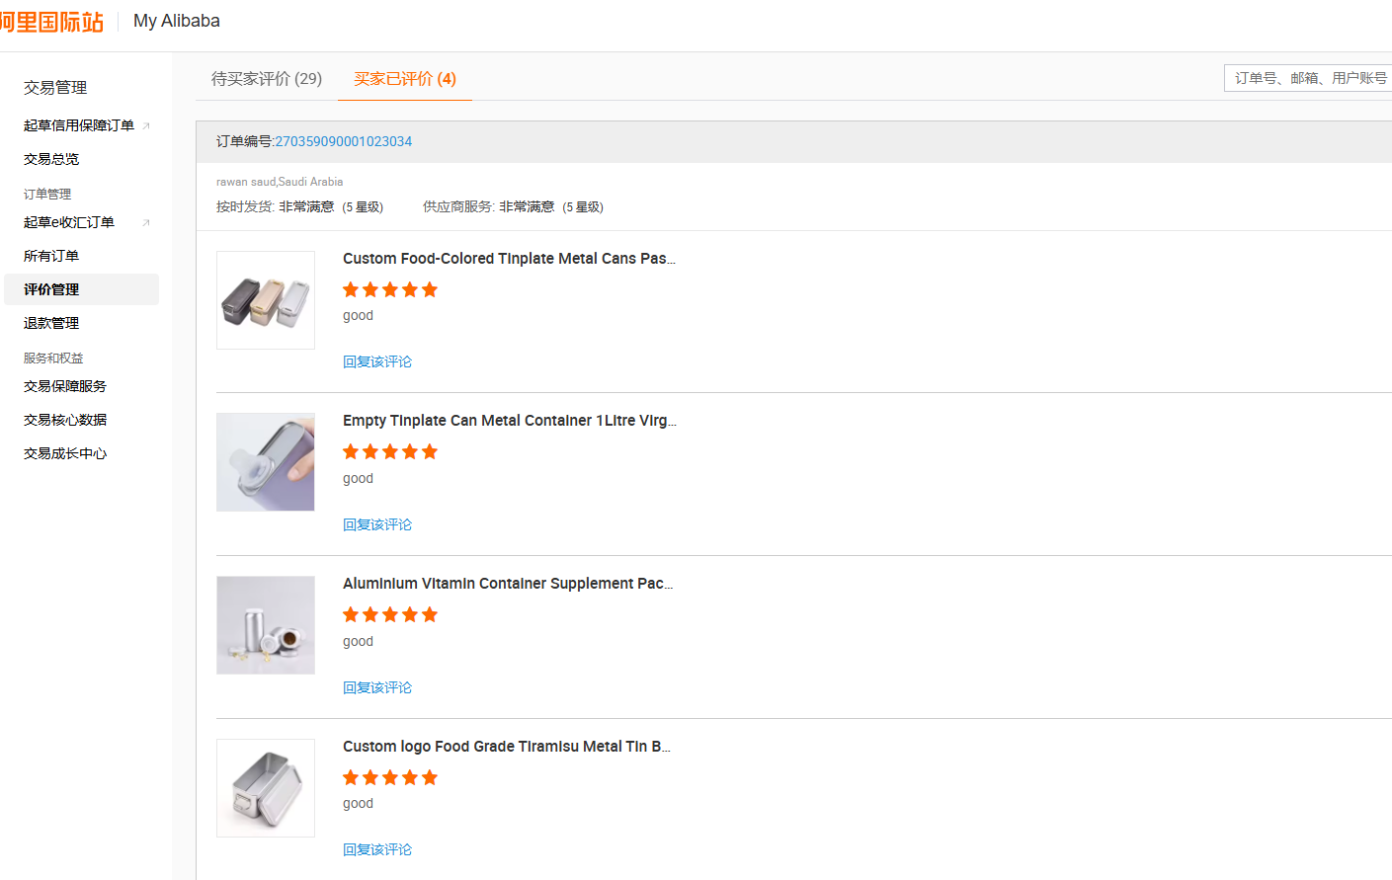Screen dimensions: 1392x880
Task: Select the 买家已评价 (4) tab
Action: (405, 78)
